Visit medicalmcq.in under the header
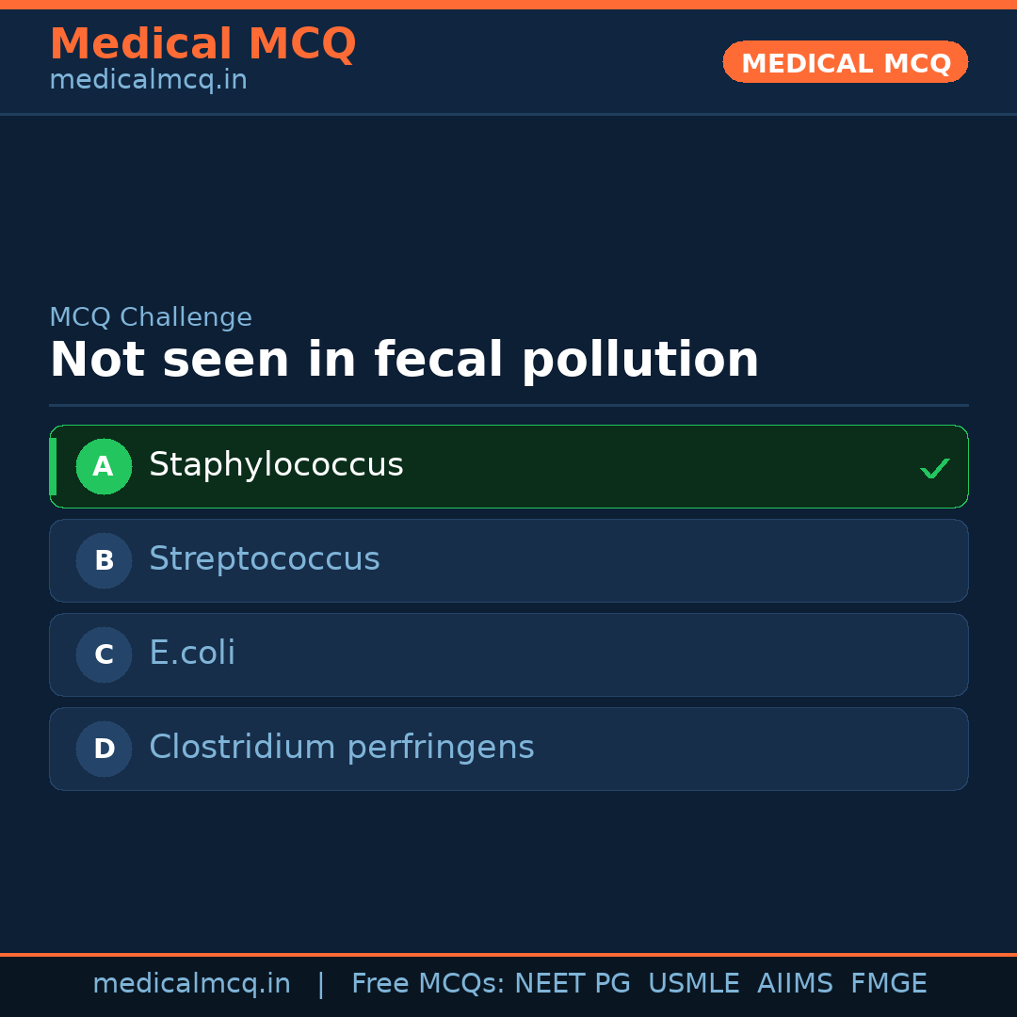 tap(147, 79)
